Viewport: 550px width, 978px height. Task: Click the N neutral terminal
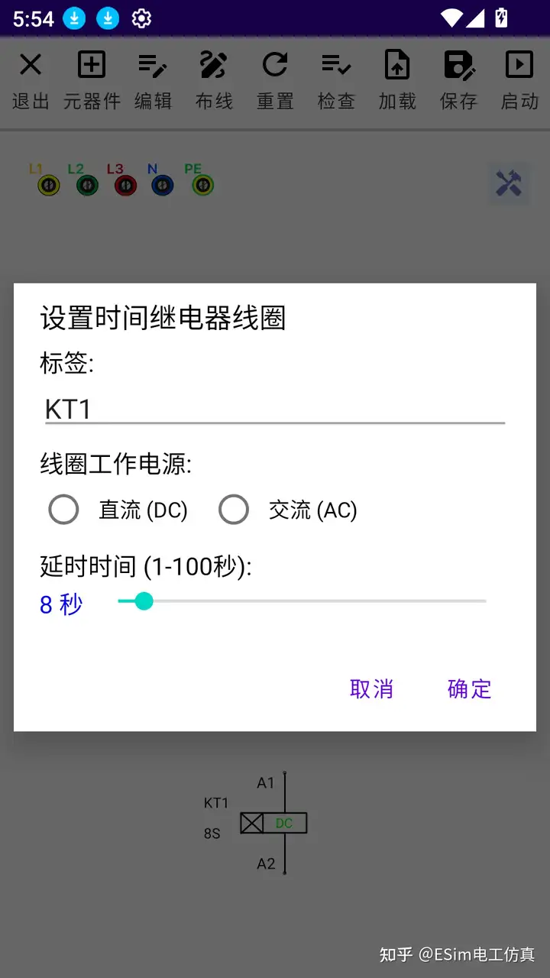click(x=162, y=184)
